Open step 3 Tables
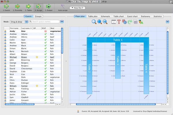This screenshot has height=115, width=173. point(28,7)
